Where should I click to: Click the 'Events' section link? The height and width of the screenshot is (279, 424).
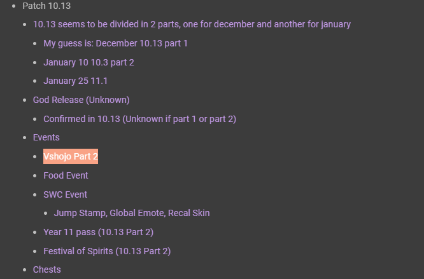(46, 138)
